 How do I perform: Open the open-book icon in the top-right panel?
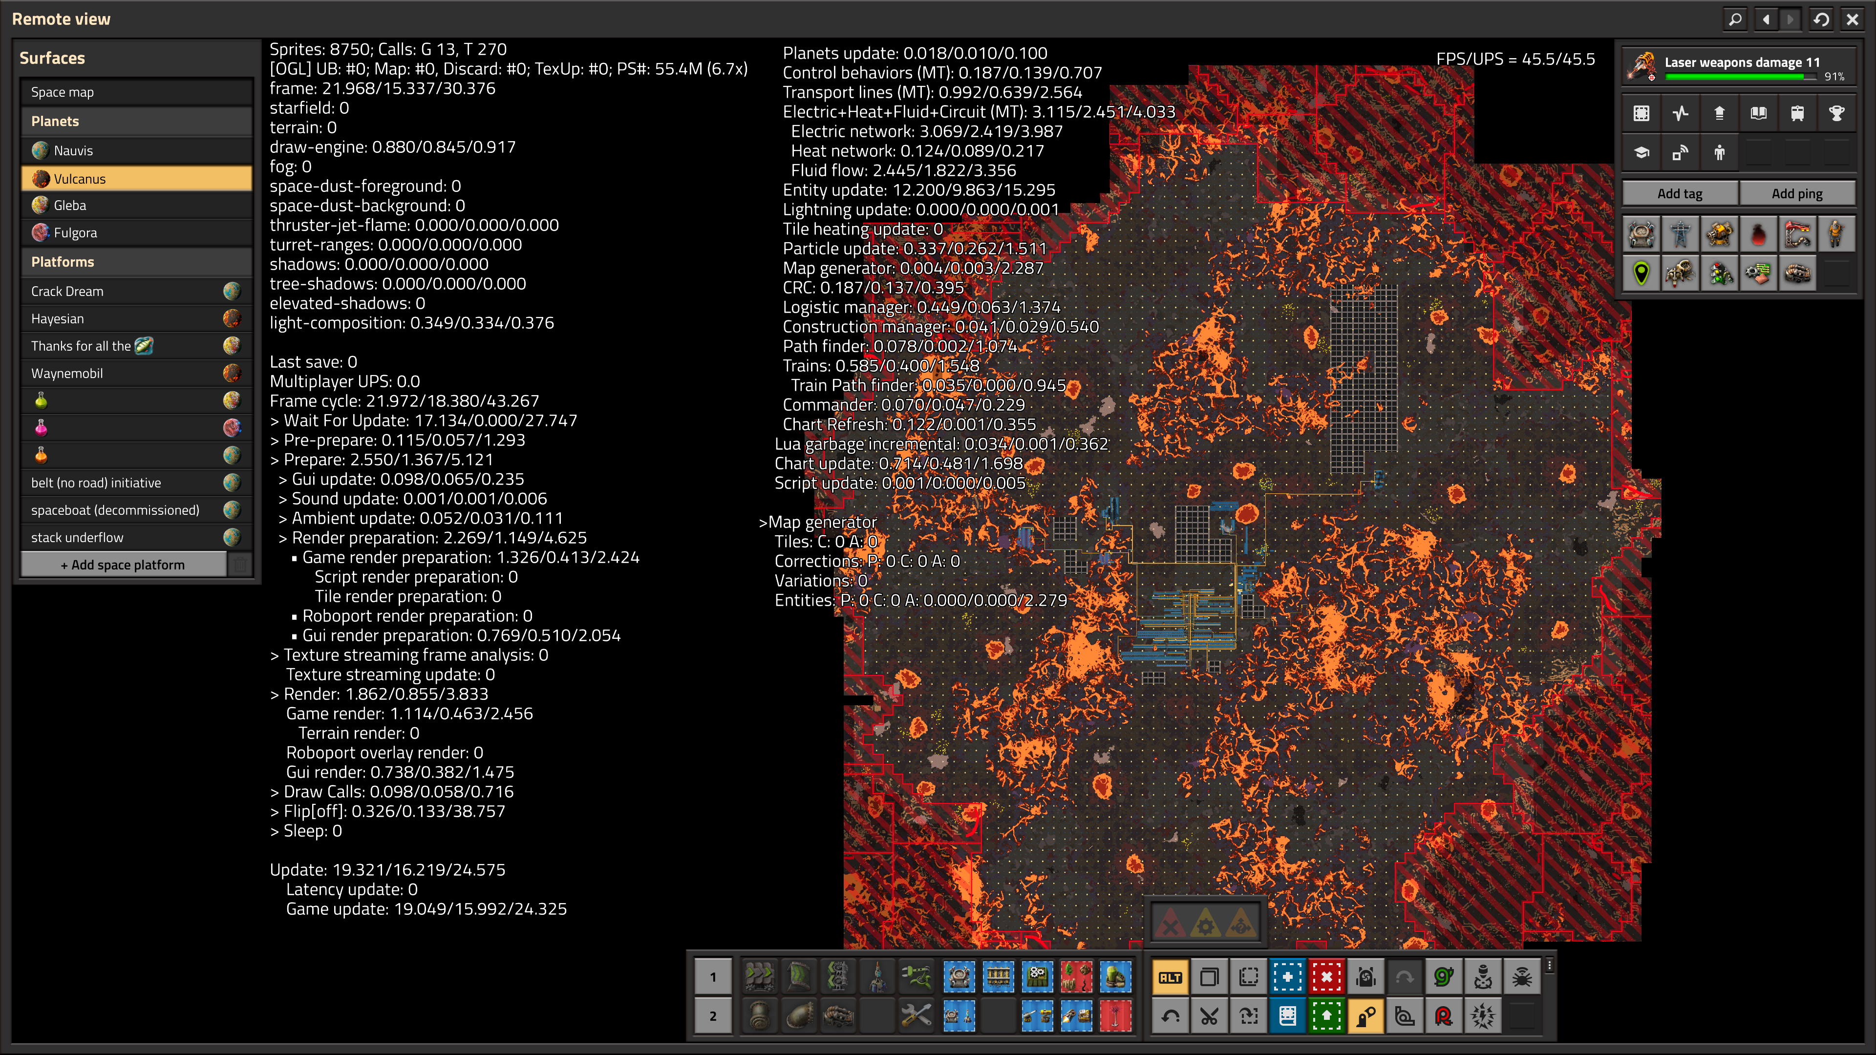coord(1759,113)
